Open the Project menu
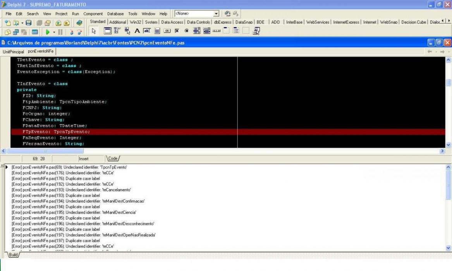452x271 pixels. (x=61, y=14)
